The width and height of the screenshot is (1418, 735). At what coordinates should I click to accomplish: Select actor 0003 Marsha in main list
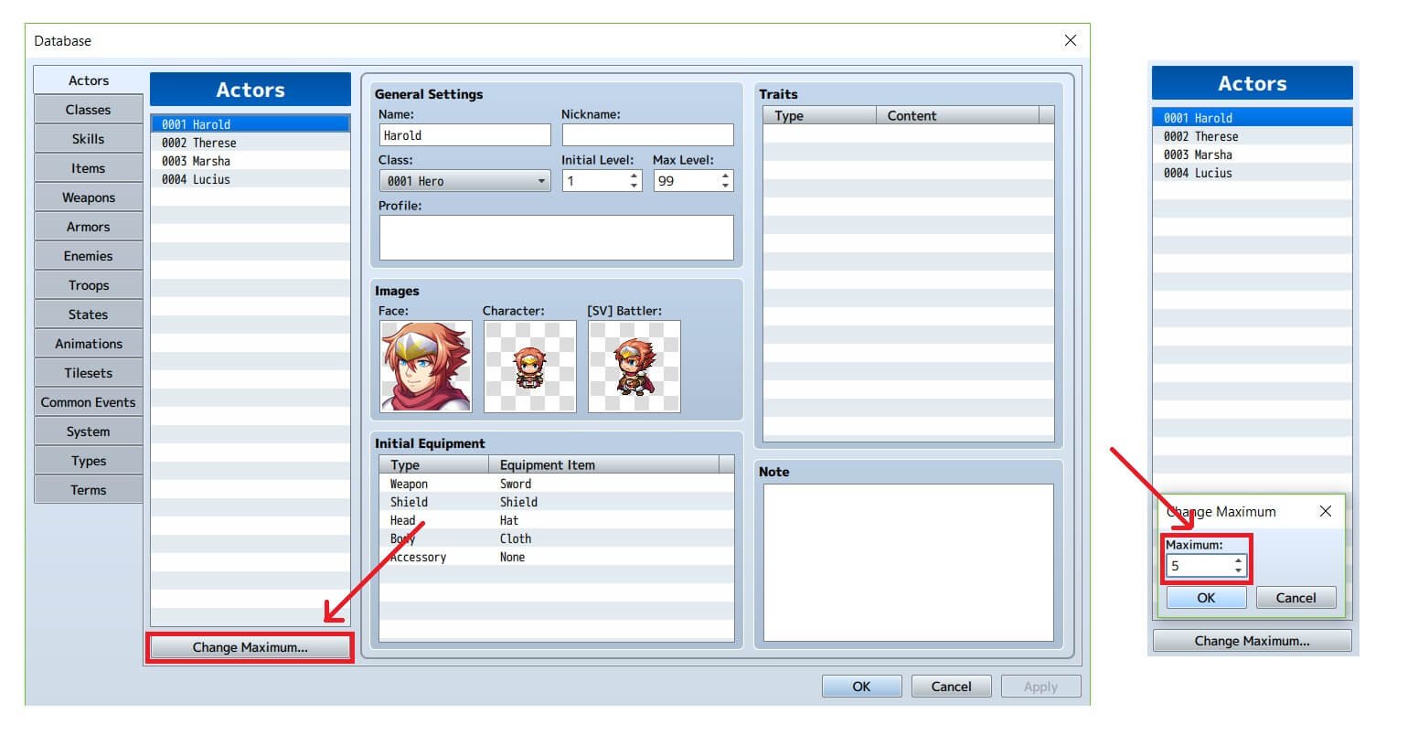click(251, 161)
